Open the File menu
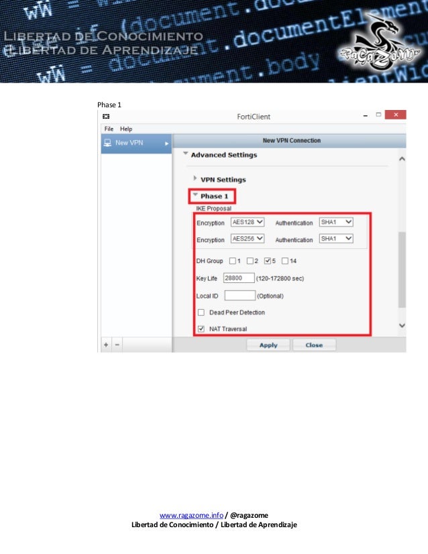The image size is (428, 554). (109, 129)
